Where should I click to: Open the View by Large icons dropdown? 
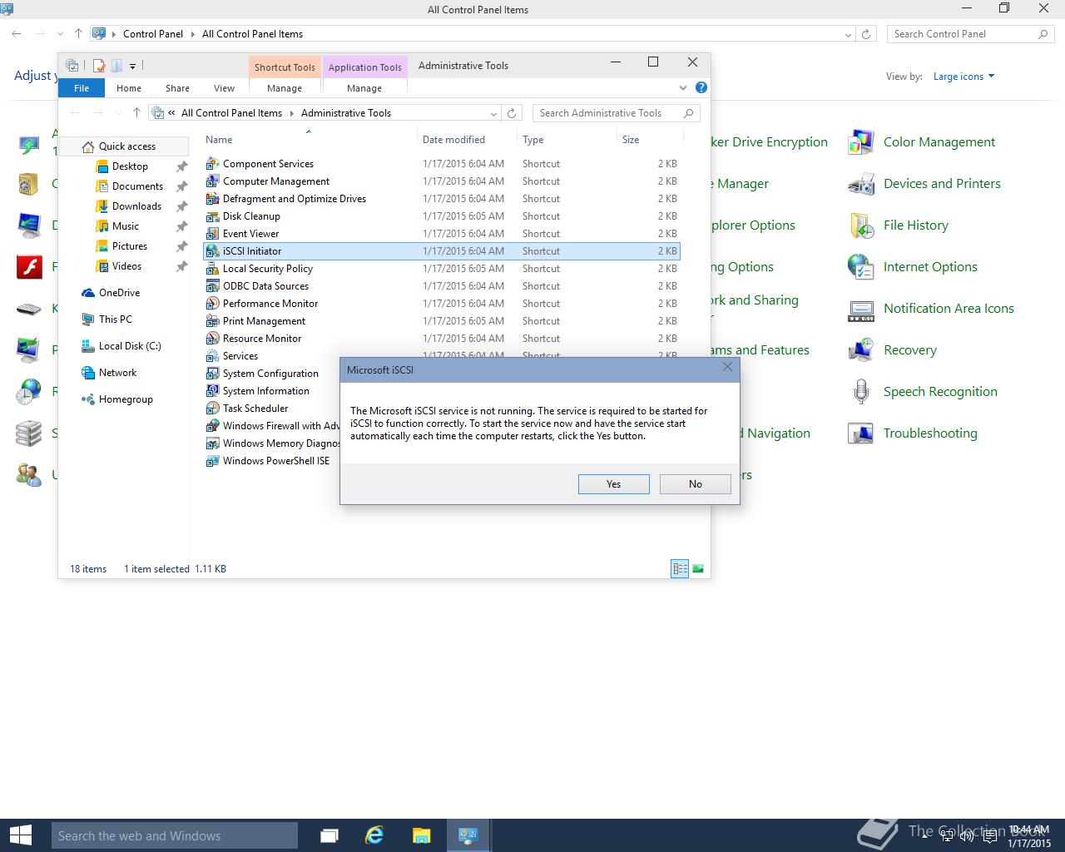coord(963,77)
